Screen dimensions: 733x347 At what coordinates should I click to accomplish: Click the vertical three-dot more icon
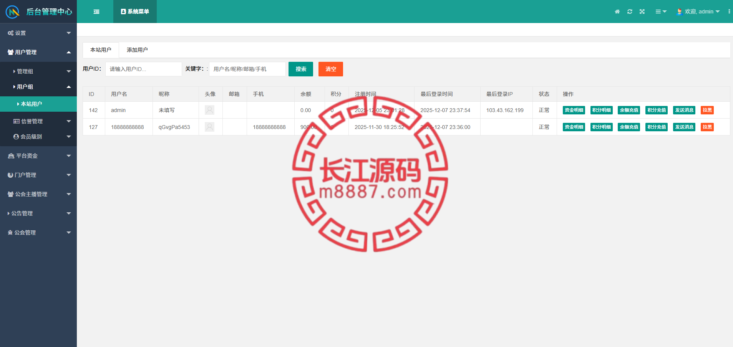pyautogui.click(x=729, y=12)
